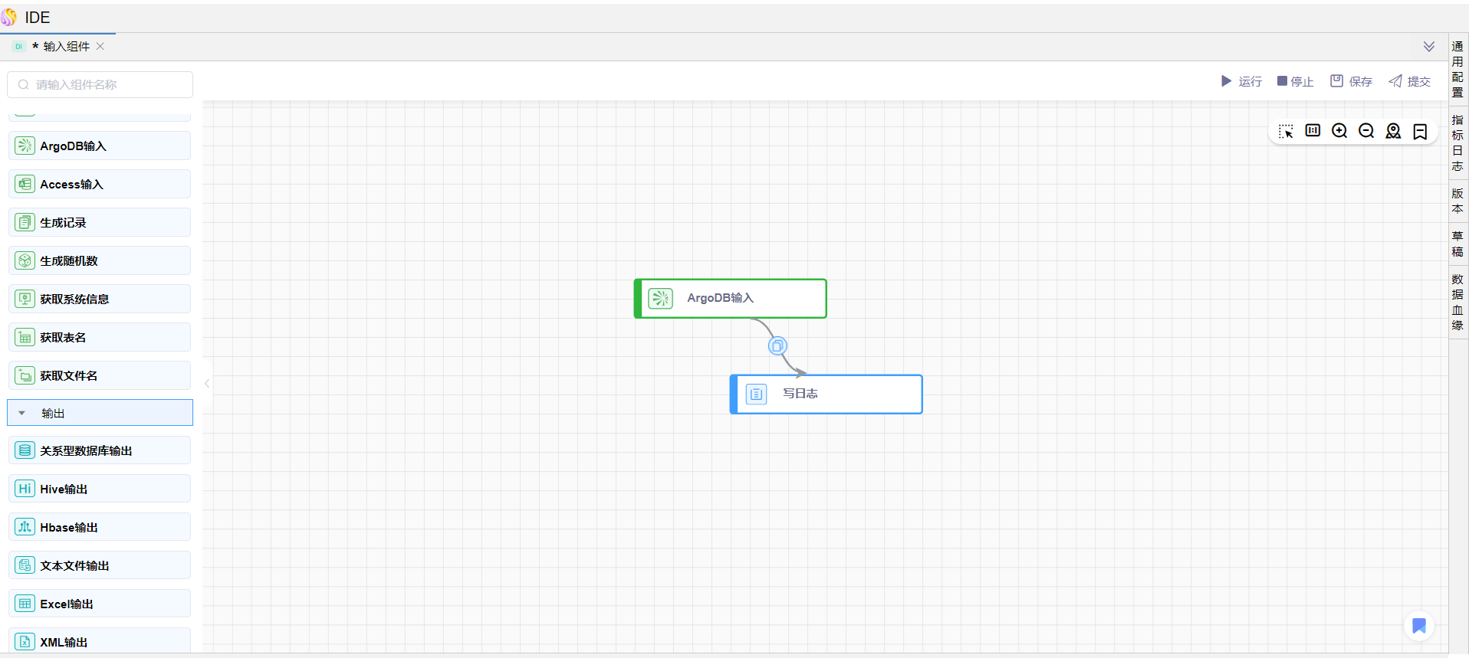Collapse the 输出 category section
Viewport: 1469px width, 658px height.
click(22, 413)
